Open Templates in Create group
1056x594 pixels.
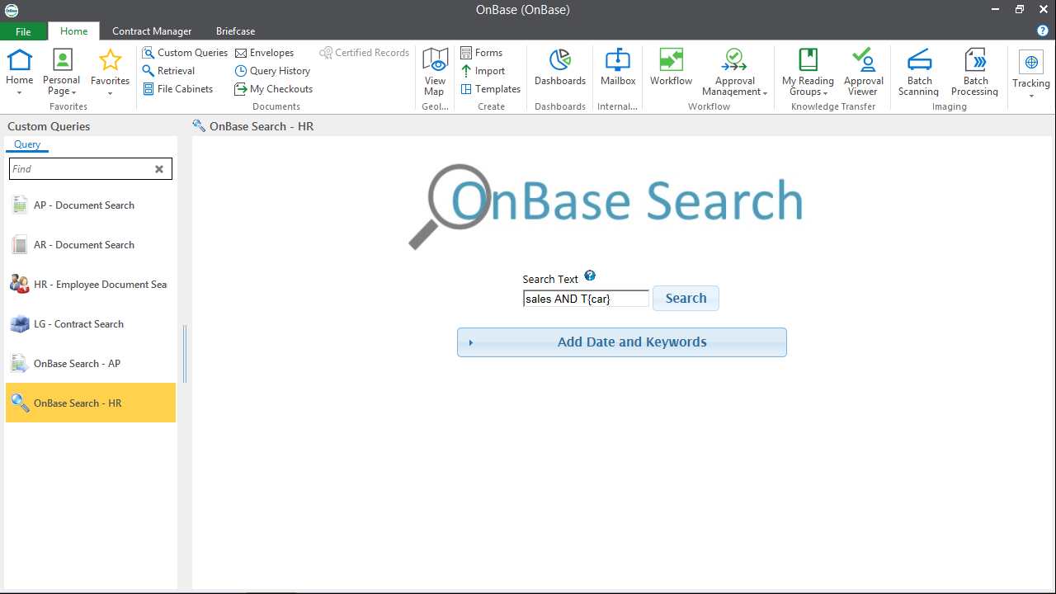(491, 89)
